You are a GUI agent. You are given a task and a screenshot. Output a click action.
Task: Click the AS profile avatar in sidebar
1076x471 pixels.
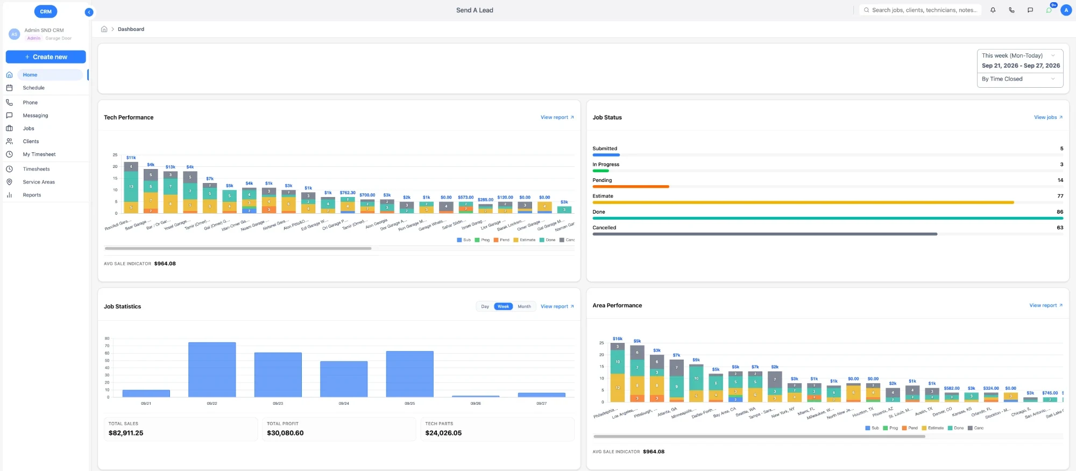[x=15, y=34]
